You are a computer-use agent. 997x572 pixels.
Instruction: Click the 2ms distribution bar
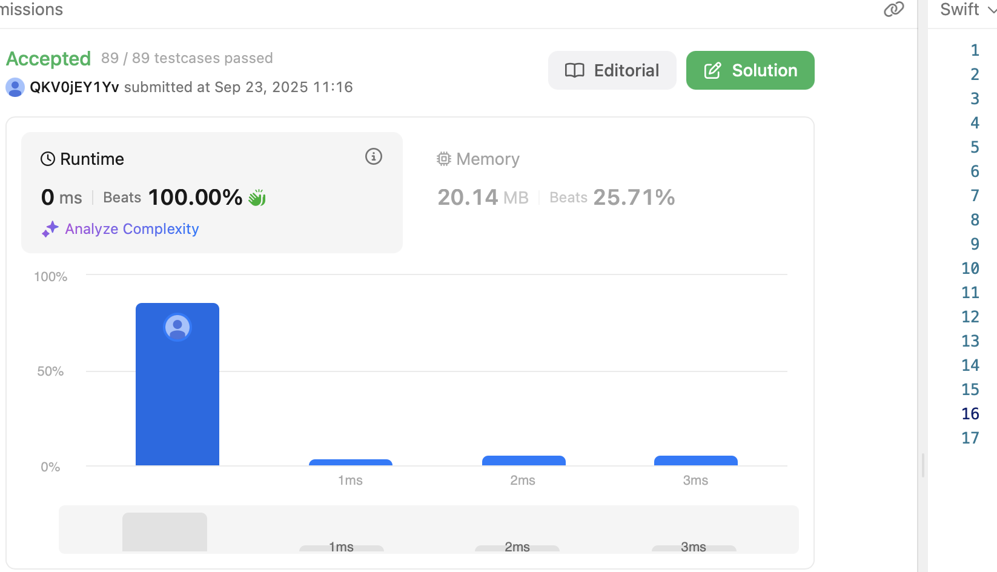523,461
